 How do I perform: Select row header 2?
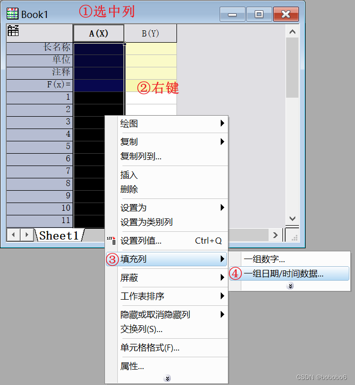tap(39, 110)
